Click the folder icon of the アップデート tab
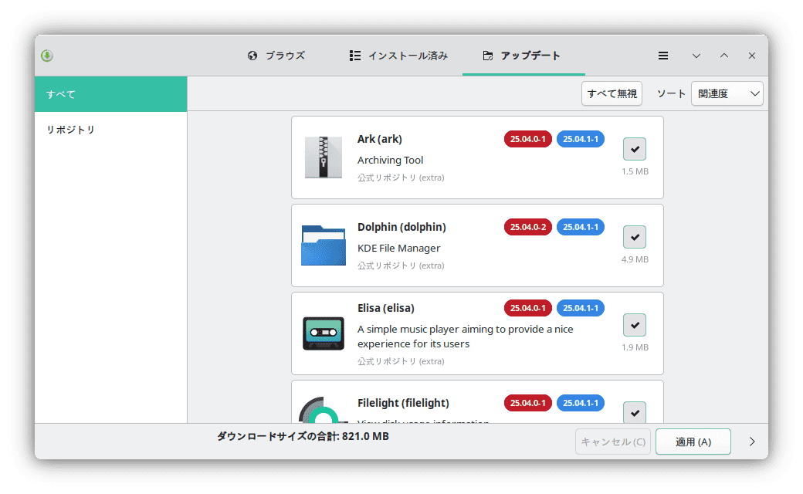Screen dimensions: 803x494 [488, 56]
